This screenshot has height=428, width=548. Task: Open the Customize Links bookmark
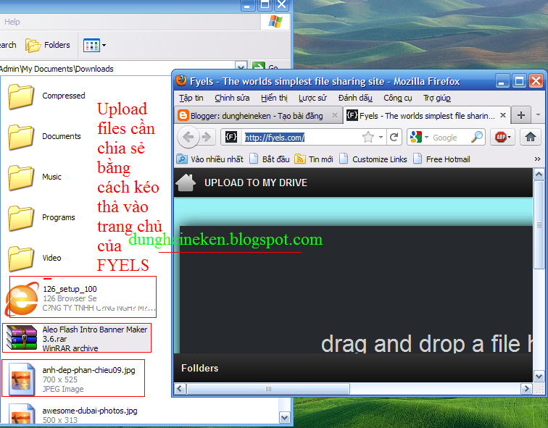(373, 159)
